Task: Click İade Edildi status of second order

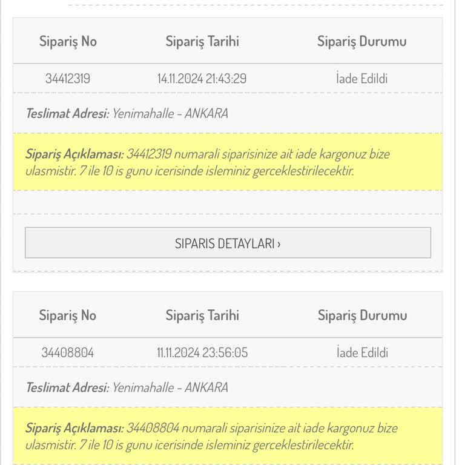Action: [363, 352]
